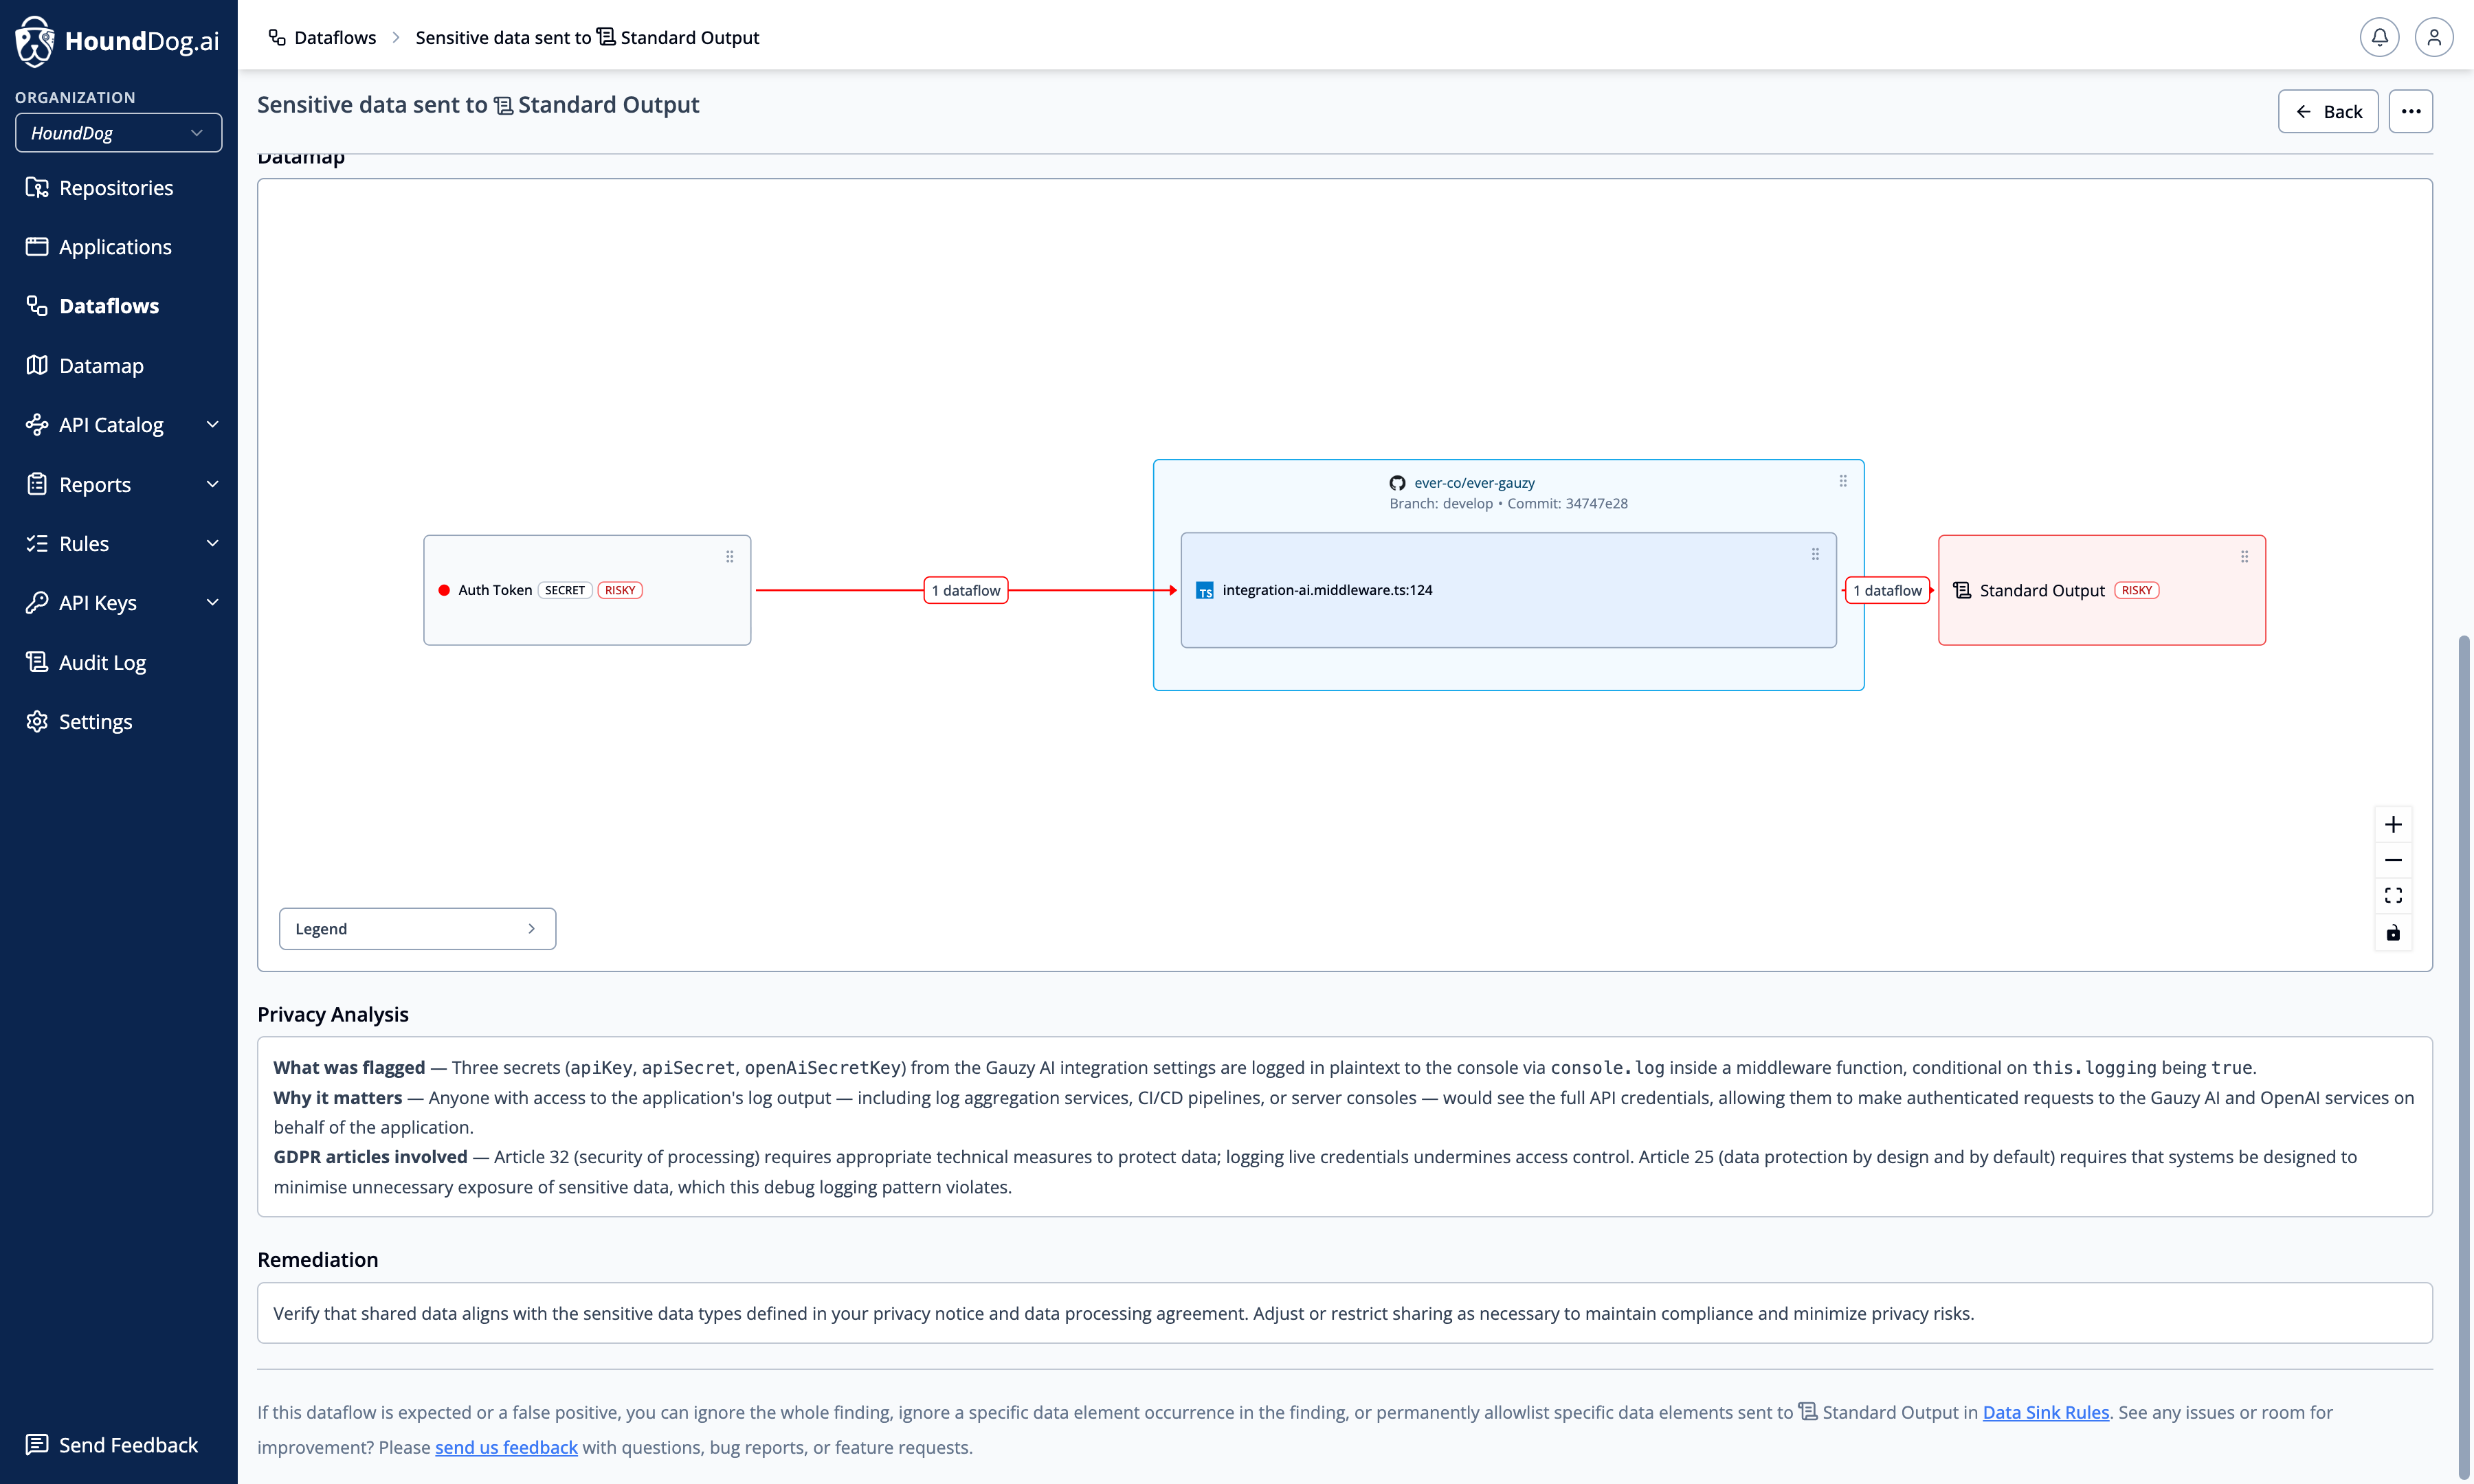Click the Audit Log scroll icon
Screen dimensions: 2474x1484
point(37,662)
